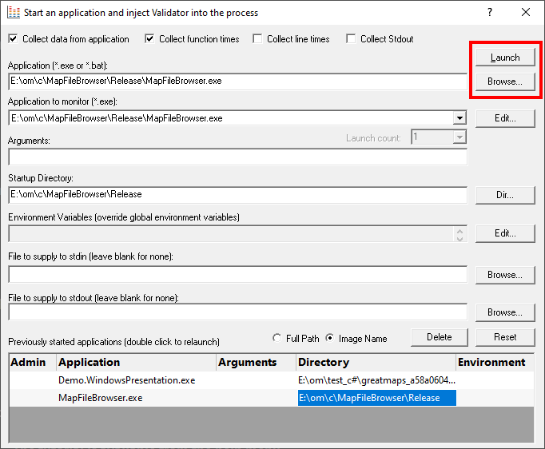Click the Validator app icon in title bar
This screenshot has height=449, width=545.
14,12
